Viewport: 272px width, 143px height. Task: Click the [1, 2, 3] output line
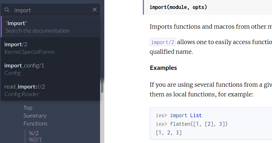tap(169, 133)
